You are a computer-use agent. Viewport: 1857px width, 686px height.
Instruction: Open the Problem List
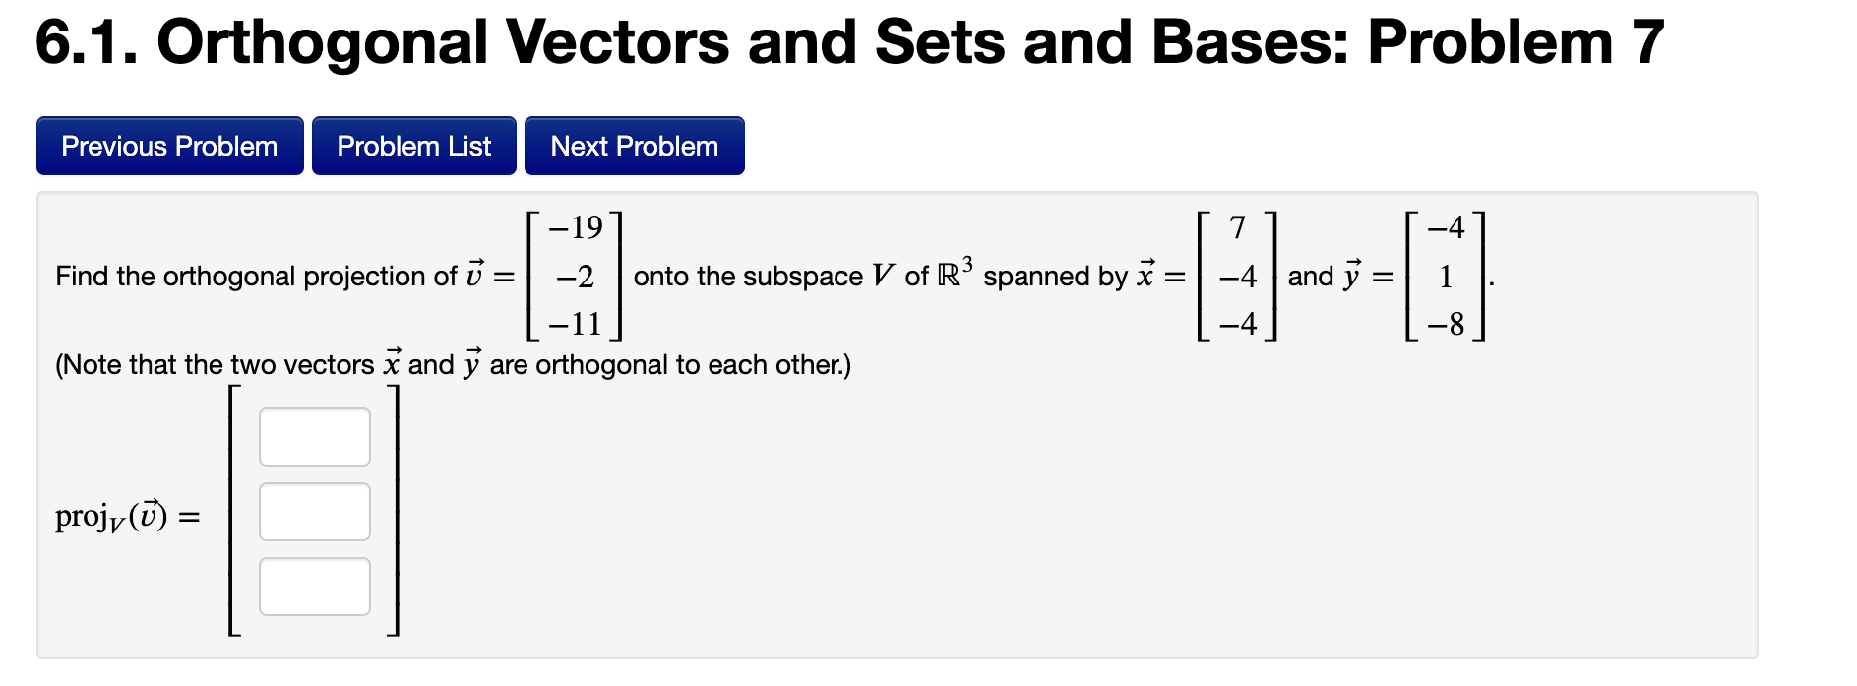pyautogui.click(x=414, y=146)
